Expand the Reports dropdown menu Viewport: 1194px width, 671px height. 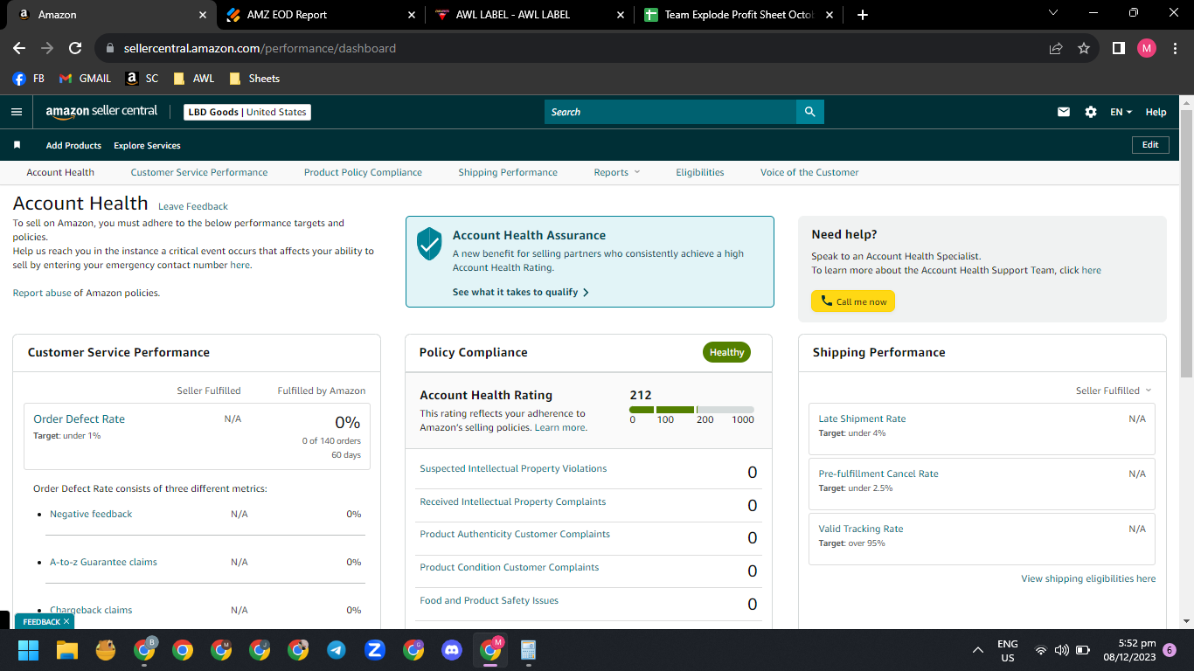tap(617, 172)
